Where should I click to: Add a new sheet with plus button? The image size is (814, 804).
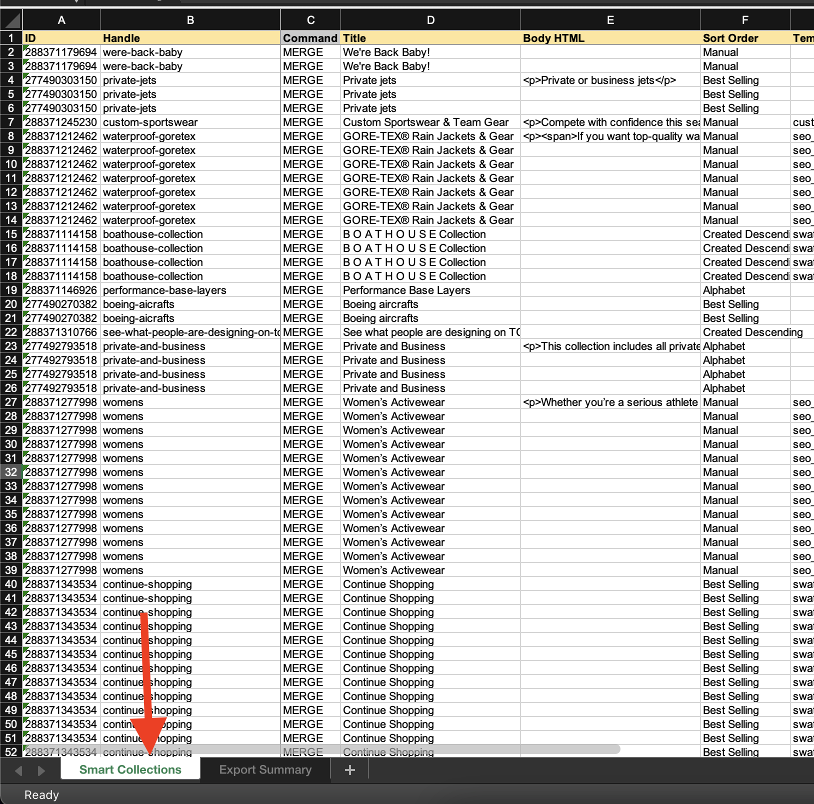[x=350, y=770]
